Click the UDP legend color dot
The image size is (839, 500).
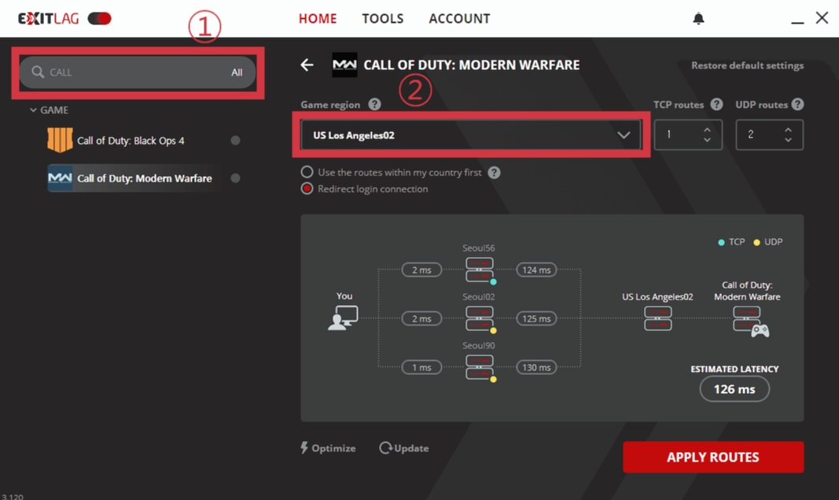[x=756, y=242]
